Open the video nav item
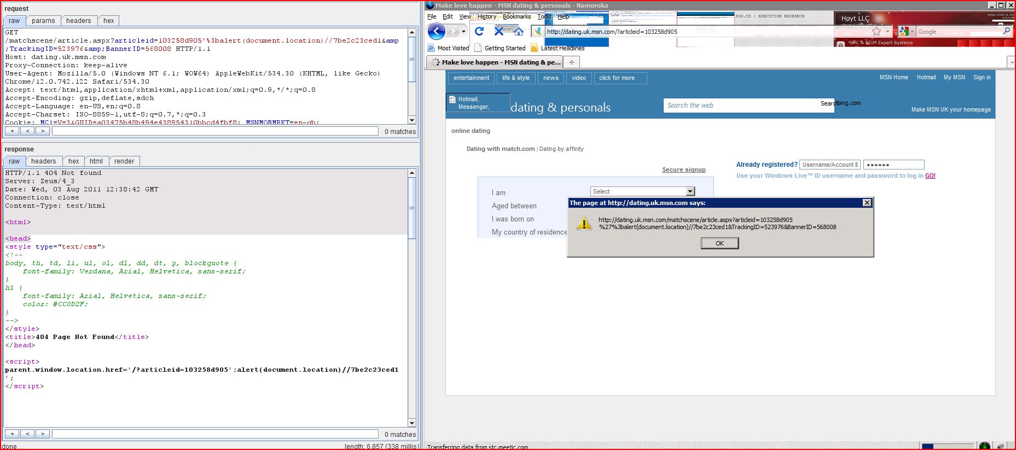 pyautogui.click(x=579, y=78)
